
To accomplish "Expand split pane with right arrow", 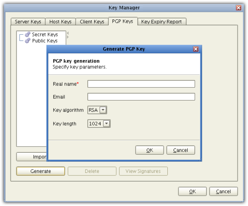I will [x=68, y=37].
